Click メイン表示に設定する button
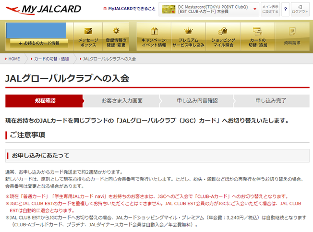Screen dimensions: 313x232 [270, 9]
